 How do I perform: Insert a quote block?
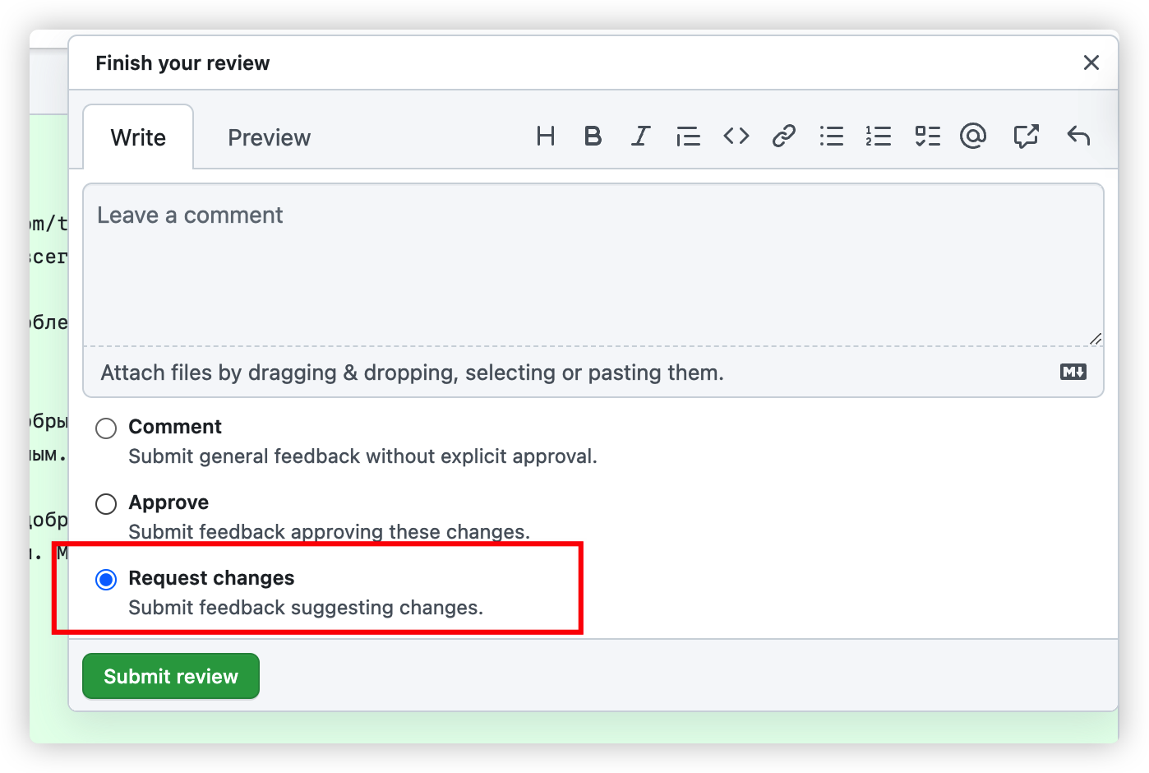(688, 137)
